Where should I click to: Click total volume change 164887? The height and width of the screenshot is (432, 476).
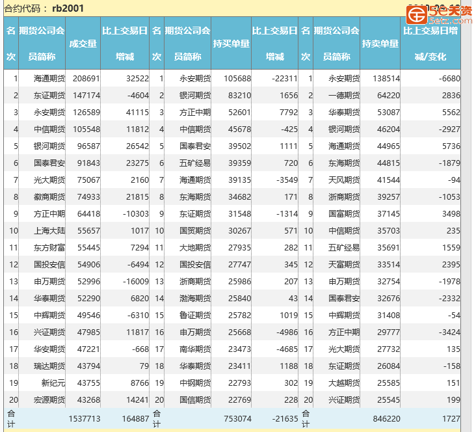click(135, 418)
